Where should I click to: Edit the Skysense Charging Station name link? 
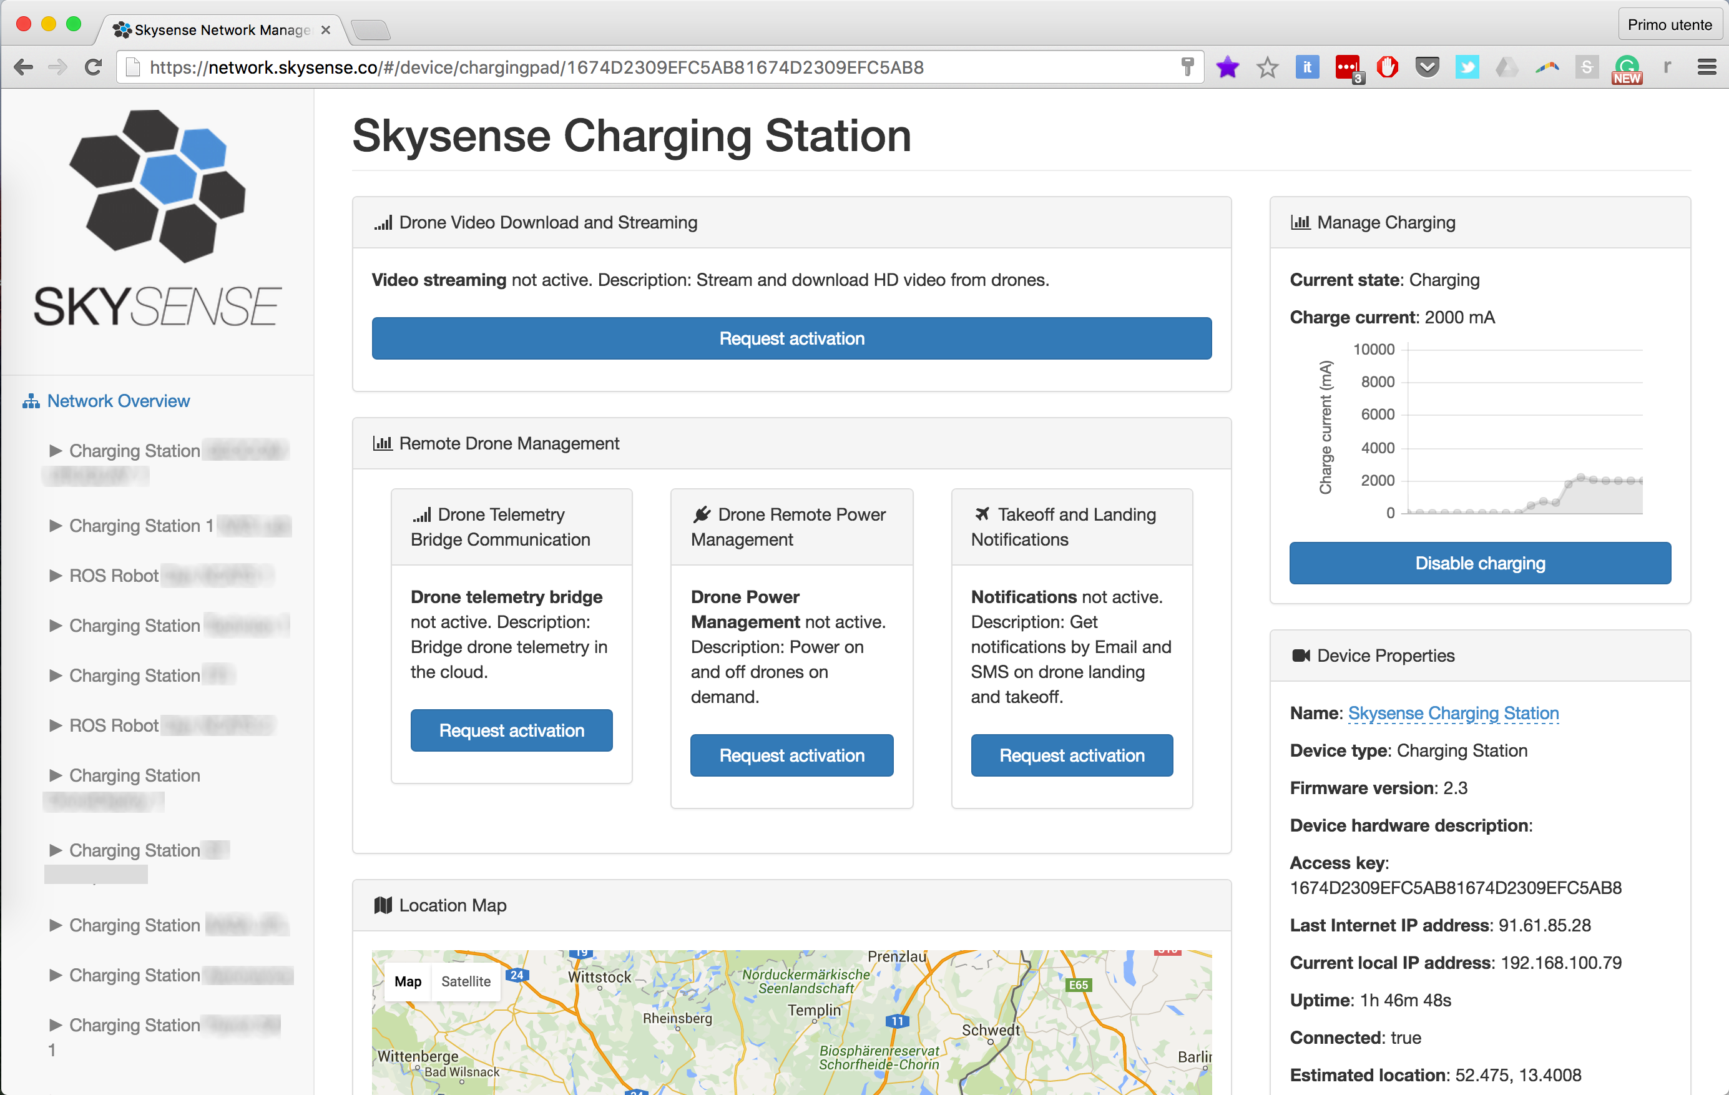click(x=1453, y=713)
